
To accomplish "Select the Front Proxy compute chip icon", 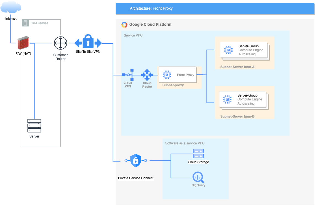I will click(x=167, y=75).
